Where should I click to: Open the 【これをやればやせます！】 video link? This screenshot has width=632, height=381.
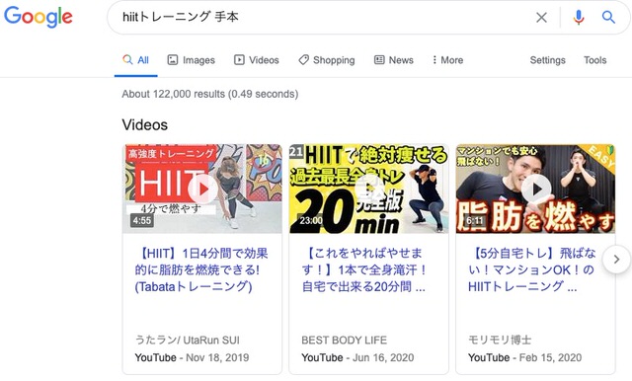(x=364, y=269)
